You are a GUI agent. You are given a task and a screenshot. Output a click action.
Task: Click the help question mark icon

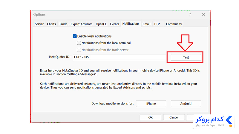pos(190,14)
